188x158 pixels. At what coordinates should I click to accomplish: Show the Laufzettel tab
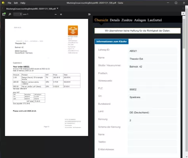[155, 20]
